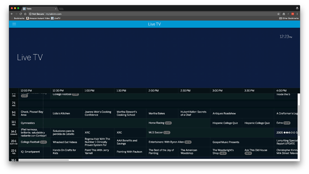Open Other Bookmarks folder

click(x=289, y=18)
